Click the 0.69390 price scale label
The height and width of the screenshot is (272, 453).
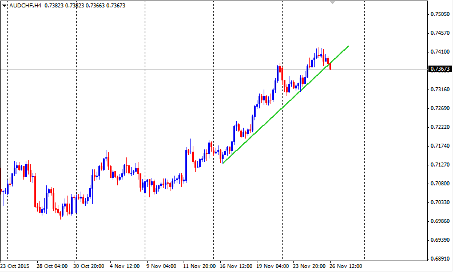tap(440, 240)
